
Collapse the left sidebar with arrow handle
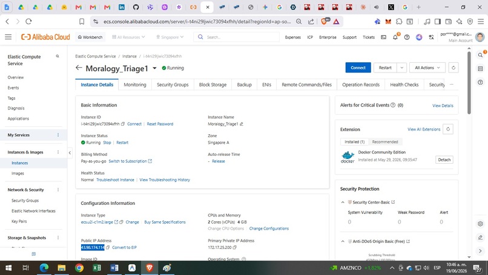(70, 152)
